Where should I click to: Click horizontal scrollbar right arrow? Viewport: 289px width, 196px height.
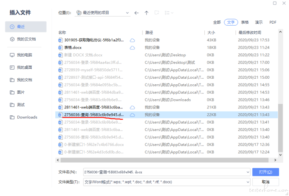click(275, 160)
